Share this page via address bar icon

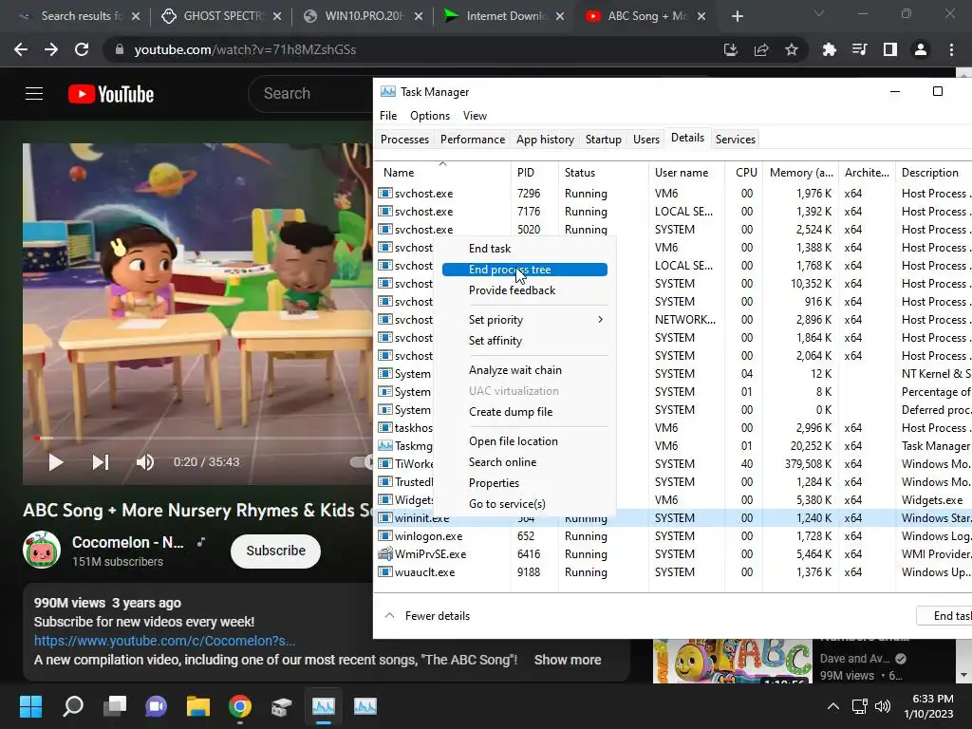[x=761, y=49]
